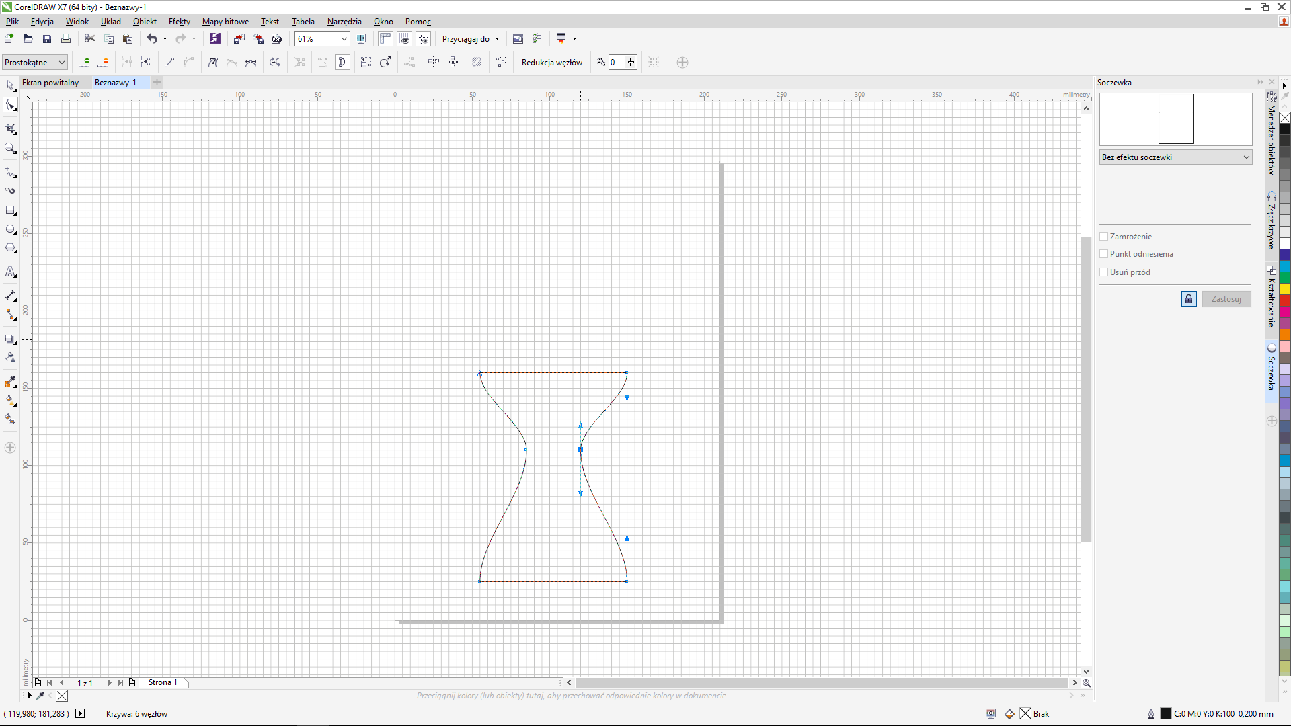Select the Rectangle tool
Image resolution: width=1291 pixels, height=726 pixels.
point(10,210)
